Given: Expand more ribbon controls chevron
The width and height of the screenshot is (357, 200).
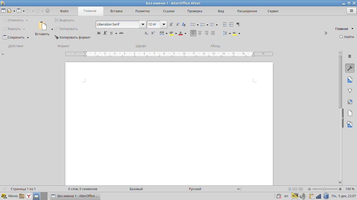Looking at the screenshot, I should (x=326, y=33).
